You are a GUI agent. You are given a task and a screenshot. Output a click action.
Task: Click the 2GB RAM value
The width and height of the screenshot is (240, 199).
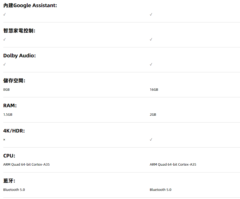pos(153,115)
